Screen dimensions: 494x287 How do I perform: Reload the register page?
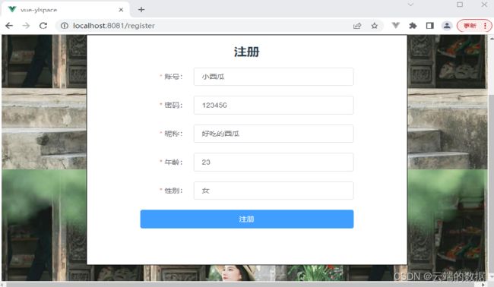pos(43,26)
